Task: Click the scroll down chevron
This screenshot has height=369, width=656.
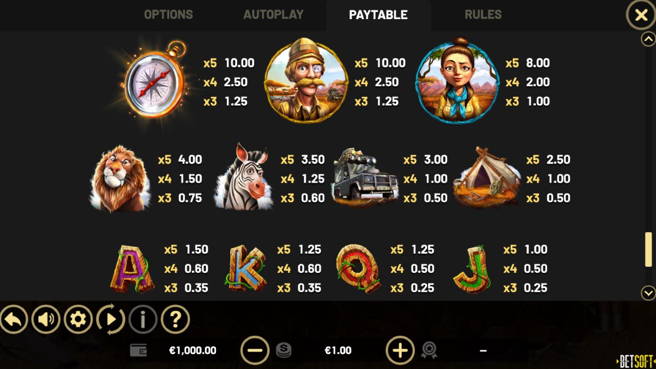Action: (x=648, y=293)
